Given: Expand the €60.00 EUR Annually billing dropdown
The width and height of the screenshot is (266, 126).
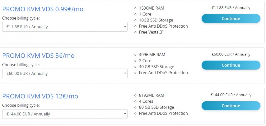Looking at the screenshot, I should pos(65,73).
